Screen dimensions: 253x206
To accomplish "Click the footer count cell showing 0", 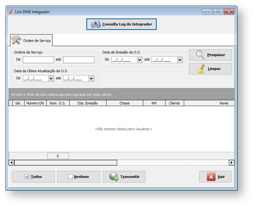I will [58, 156].
